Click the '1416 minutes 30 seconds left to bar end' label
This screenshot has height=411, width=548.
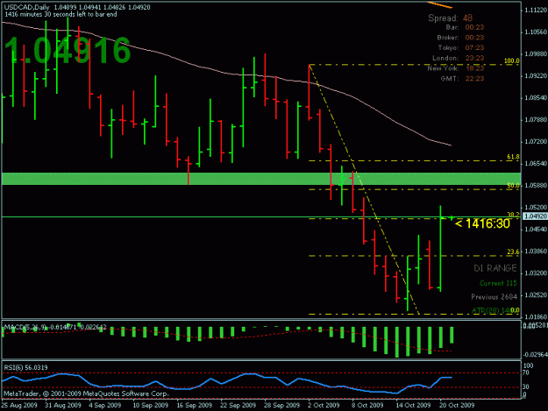(60, 14)
